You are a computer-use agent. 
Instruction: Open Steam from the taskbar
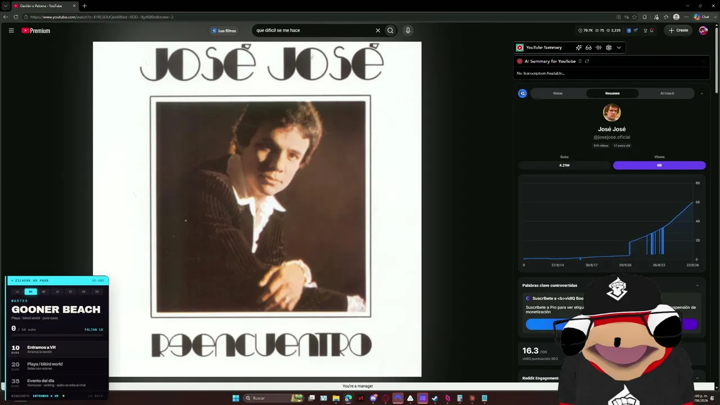(x=435, y=398)
